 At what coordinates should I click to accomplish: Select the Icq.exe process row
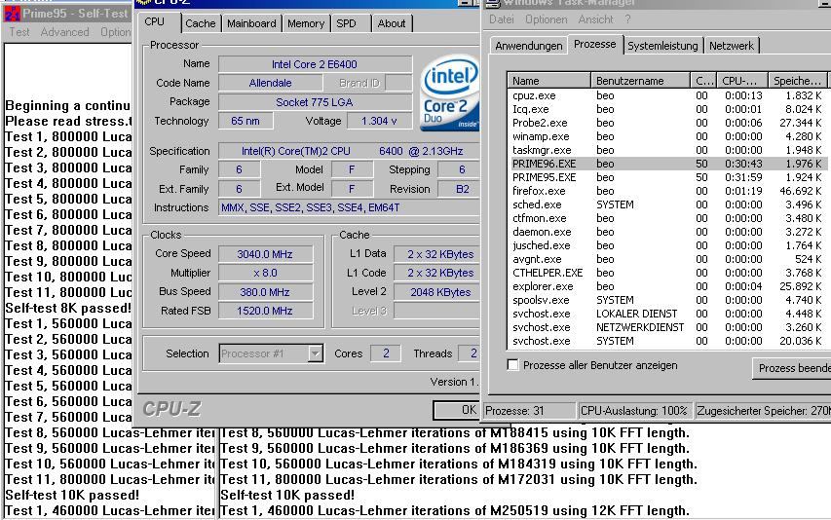pyautogui.click(x=666, y=109)
